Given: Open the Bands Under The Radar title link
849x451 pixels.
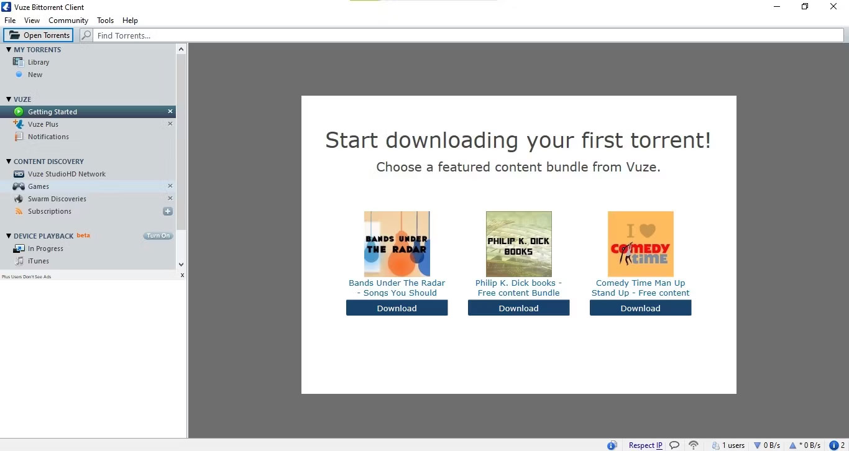Looking at the screenshot, I should 397,288.
